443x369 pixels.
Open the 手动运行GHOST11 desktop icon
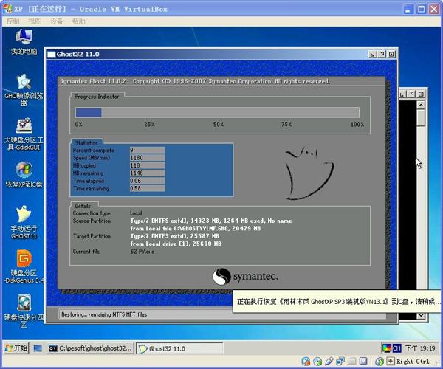pos(24,222)
